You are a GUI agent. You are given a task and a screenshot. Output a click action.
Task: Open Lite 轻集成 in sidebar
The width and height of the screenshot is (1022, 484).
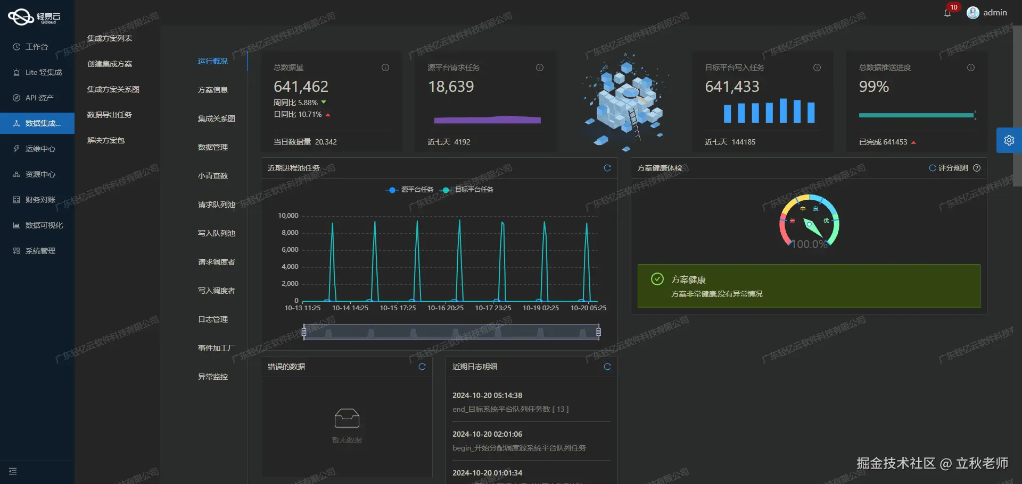[x=37, y=72]
